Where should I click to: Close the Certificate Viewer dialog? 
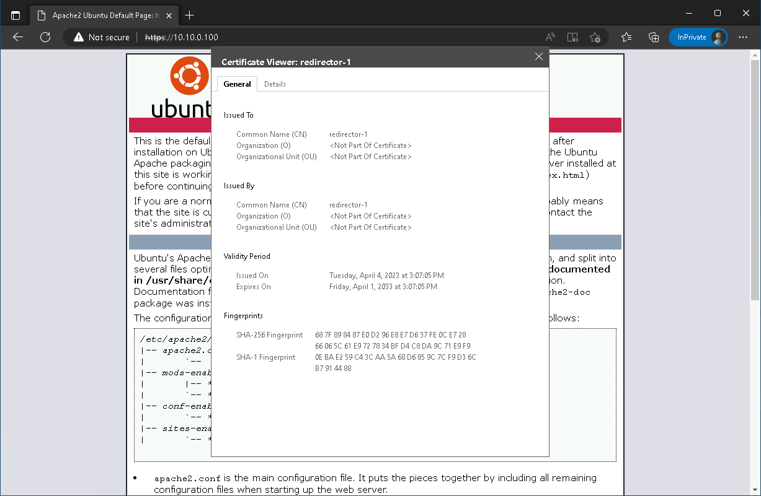[x=538, y=56]
